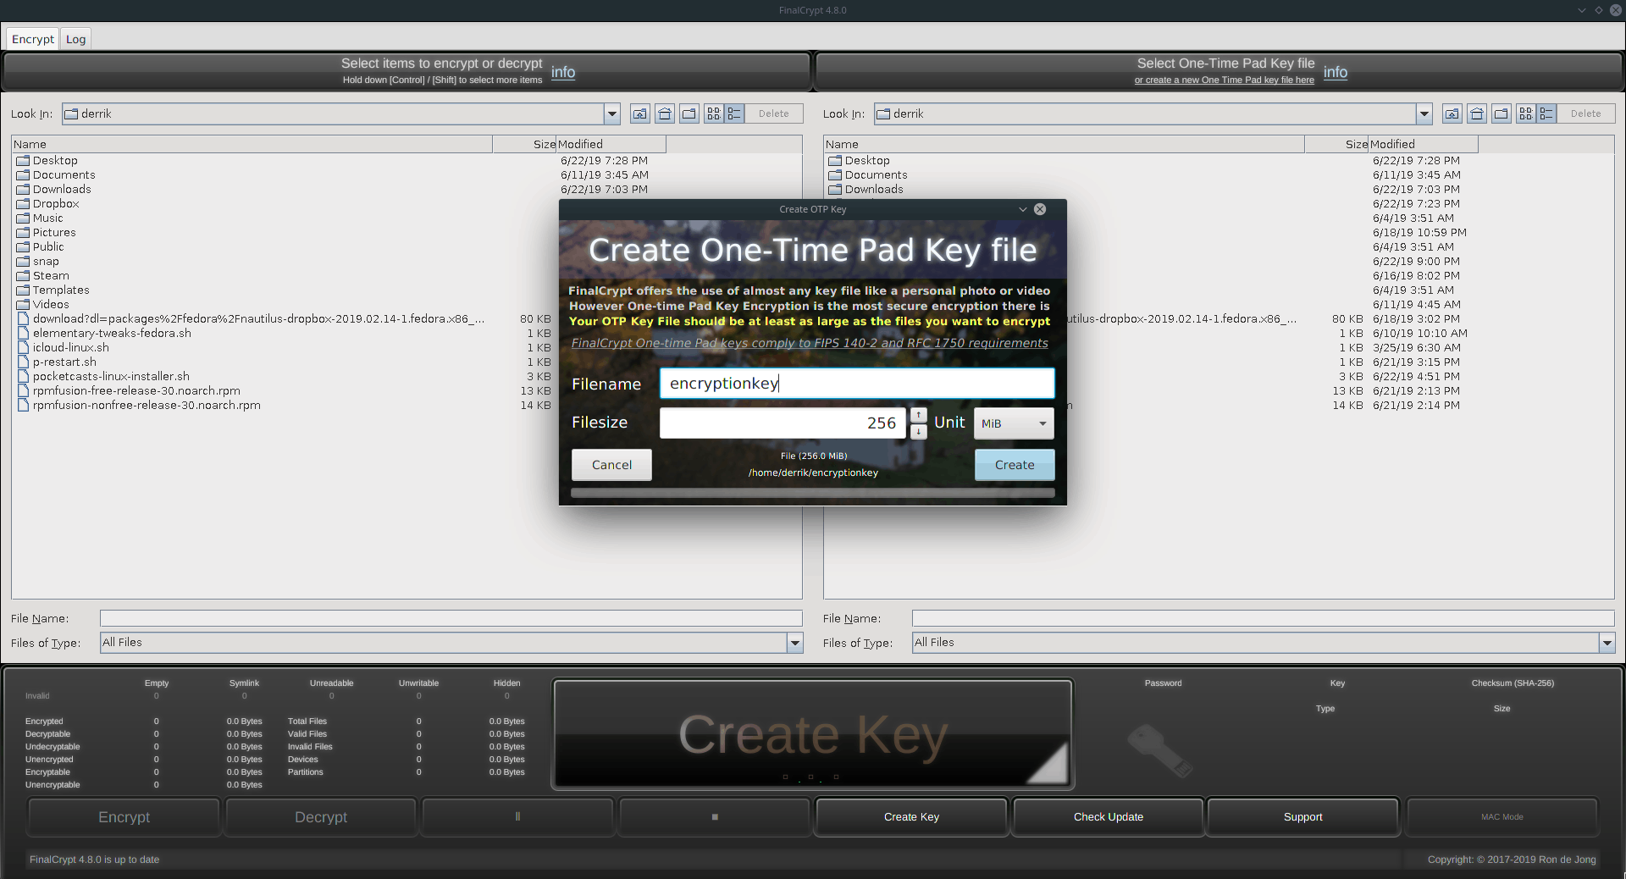Click the Desktop folder in left file list
1626x879 pixels.
pos(55,160)
